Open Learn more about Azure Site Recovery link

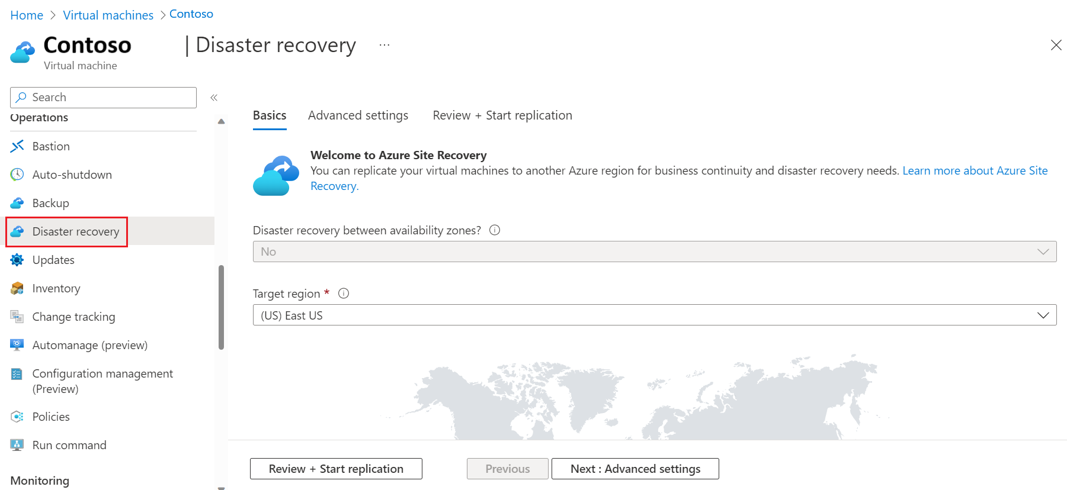[x=975, y=170]
